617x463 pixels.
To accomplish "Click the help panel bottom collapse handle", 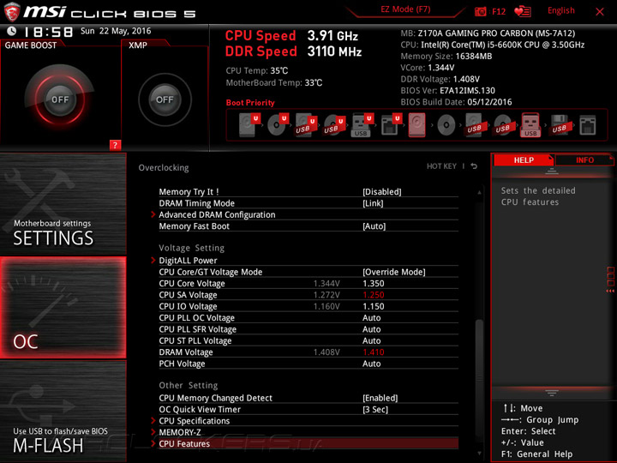I will click(x=552, y=393).
